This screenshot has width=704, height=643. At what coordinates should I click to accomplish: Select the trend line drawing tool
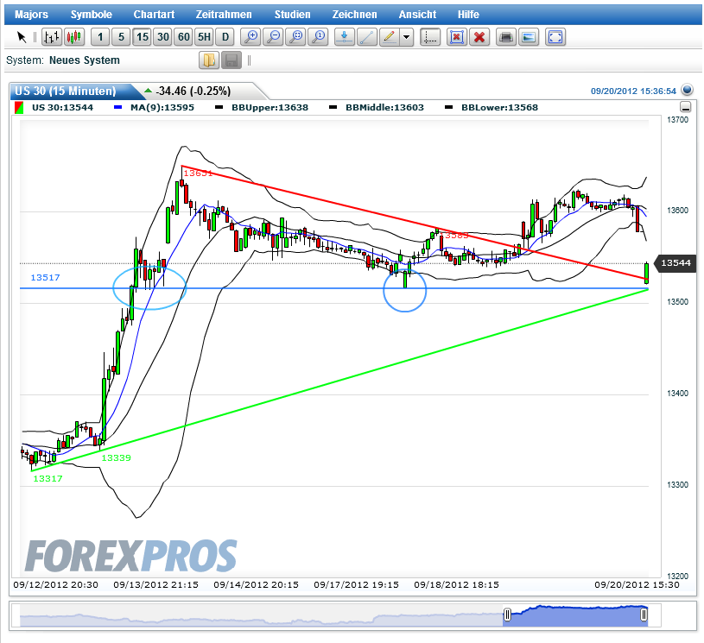367,37
